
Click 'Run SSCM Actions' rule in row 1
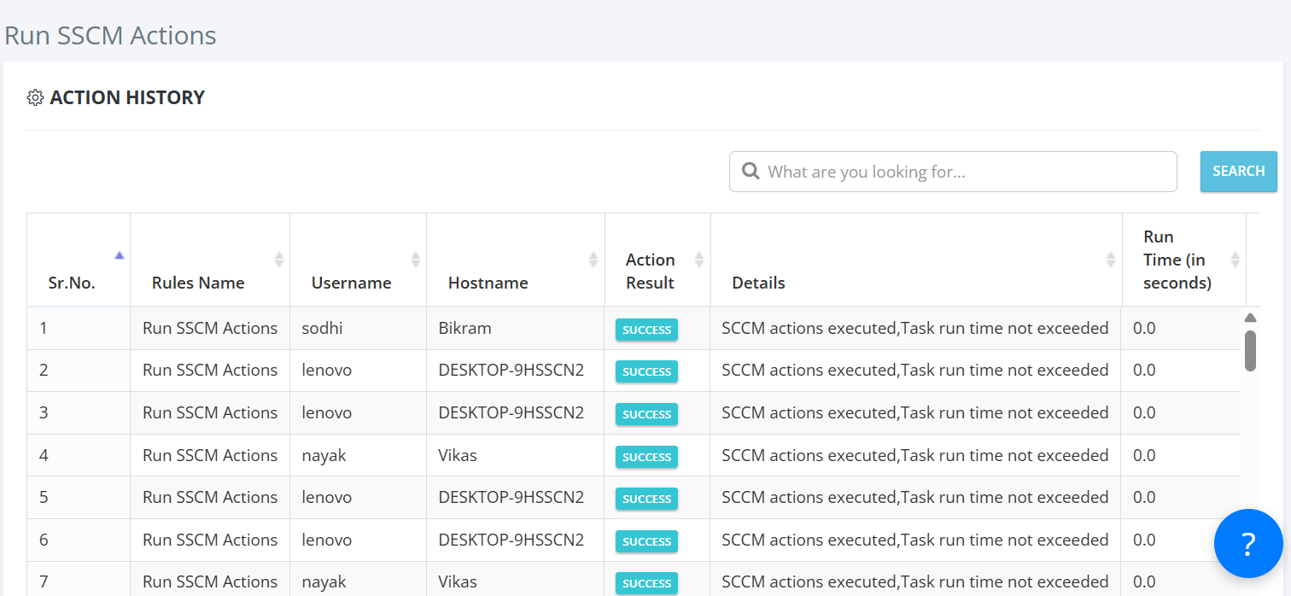pos(210,328)
